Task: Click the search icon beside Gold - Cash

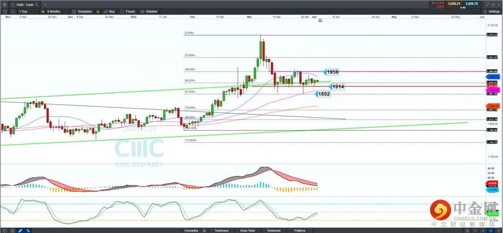Action: click(37, 5)
